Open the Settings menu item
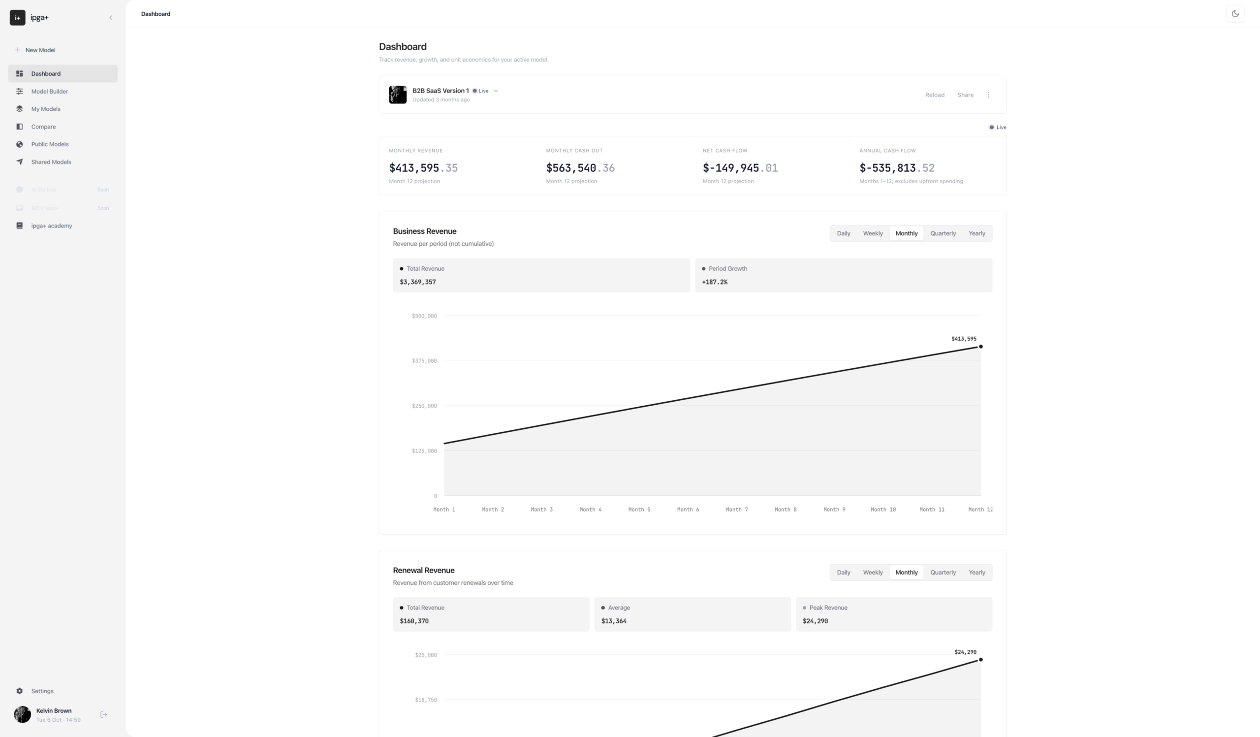The width and height of the screenshot is (1260, 737). point(63,691)
